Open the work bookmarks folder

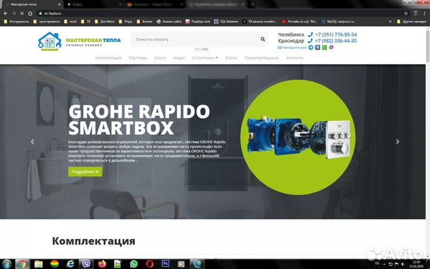point(70,22)
